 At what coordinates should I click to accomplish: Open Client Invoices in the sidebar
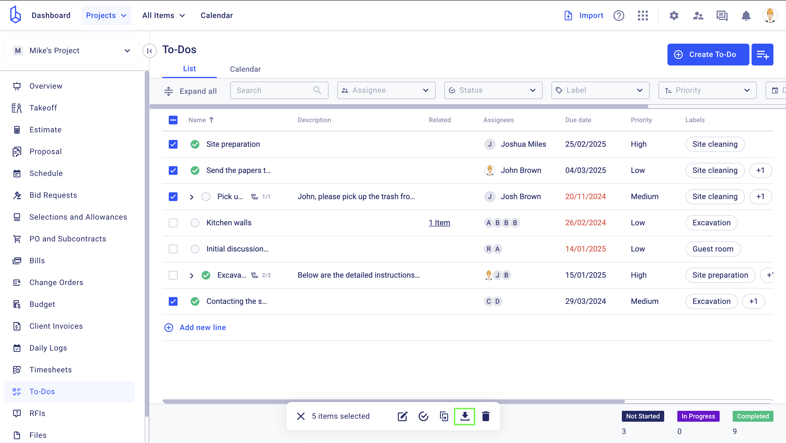(70, 326)
